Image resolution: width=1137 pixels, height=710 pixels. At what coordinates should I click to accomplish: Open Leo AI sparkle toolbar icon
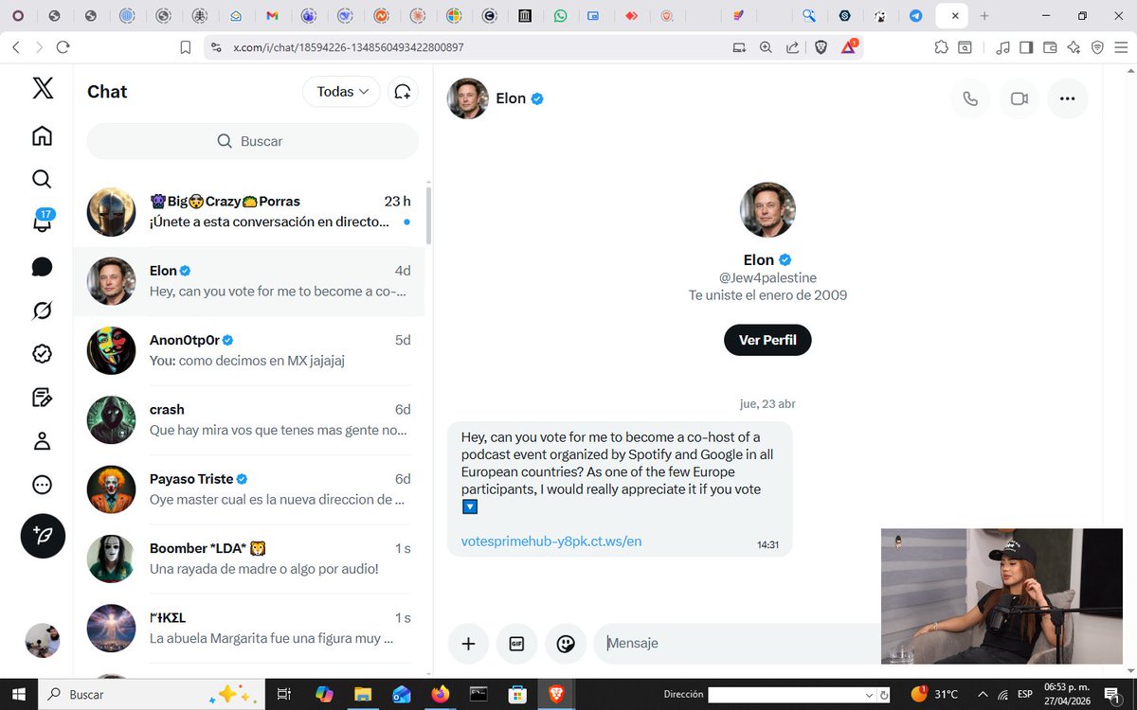[x=1074, y=46]
